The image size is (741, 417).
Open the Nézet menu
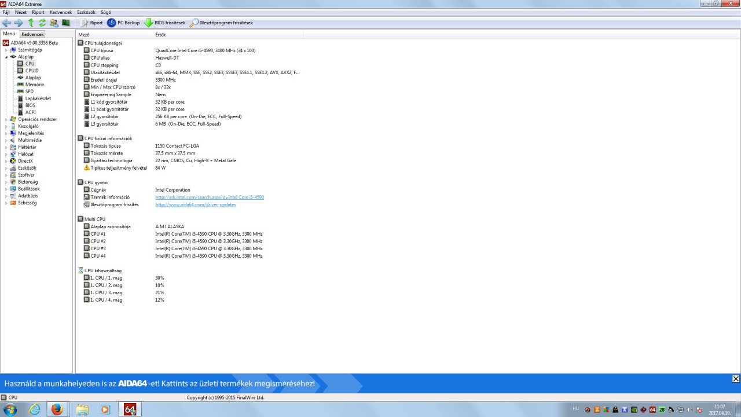click(x=21, y=12)
